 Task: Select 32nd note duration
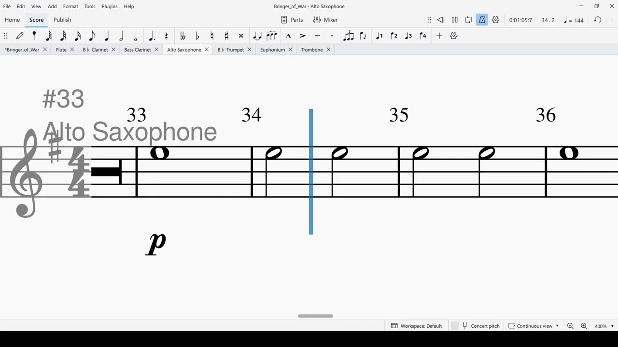click(63, 36)
